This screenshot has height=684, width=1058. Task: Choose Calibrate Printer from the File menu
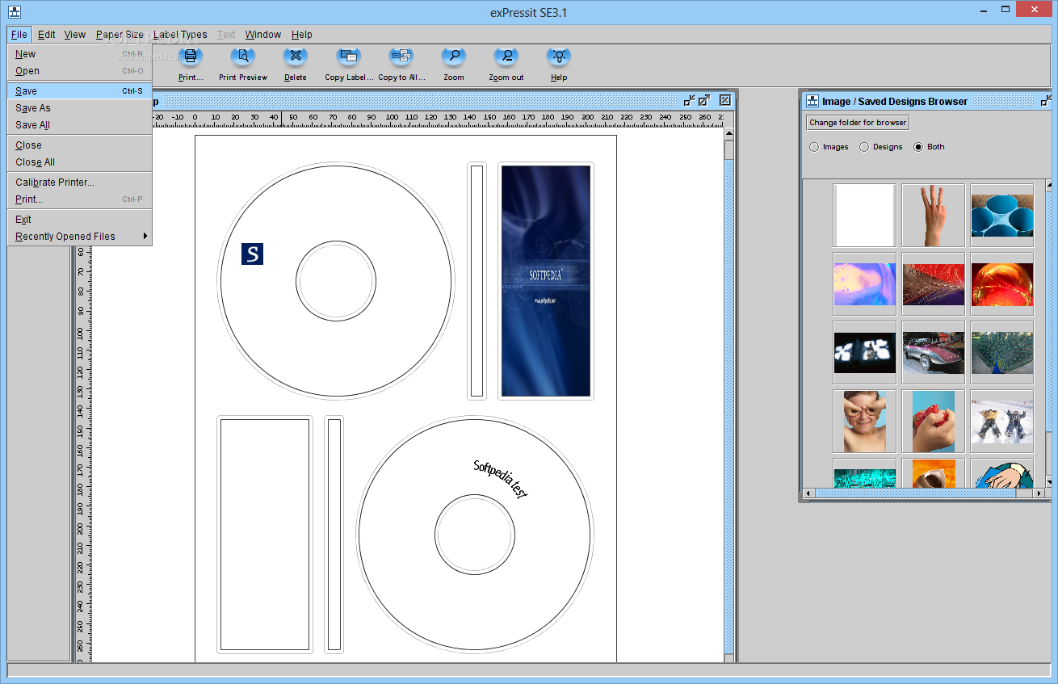click(80, 183)
